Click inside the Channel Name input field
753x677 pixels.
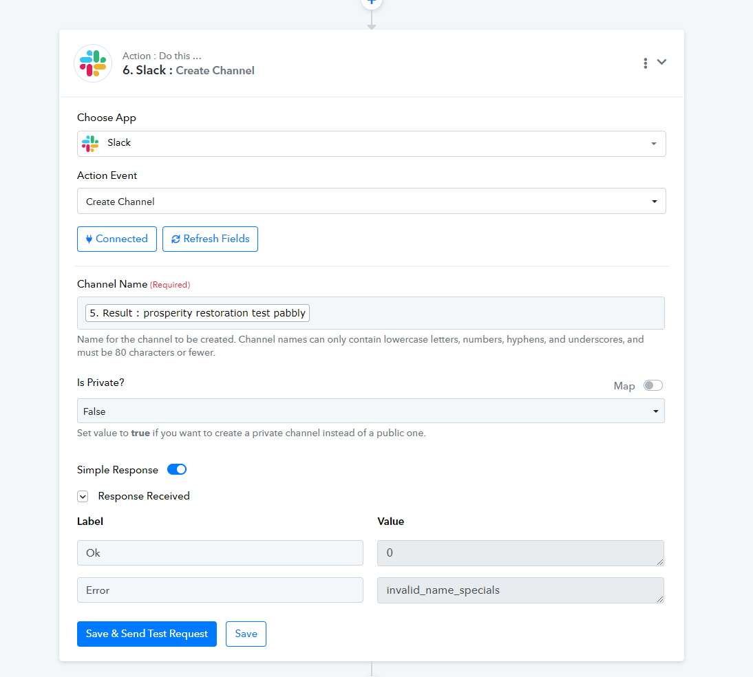[485, 313]
